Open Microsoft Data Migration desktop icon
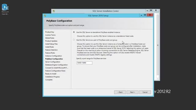196x110 pixels. click(x=5, y=9)
